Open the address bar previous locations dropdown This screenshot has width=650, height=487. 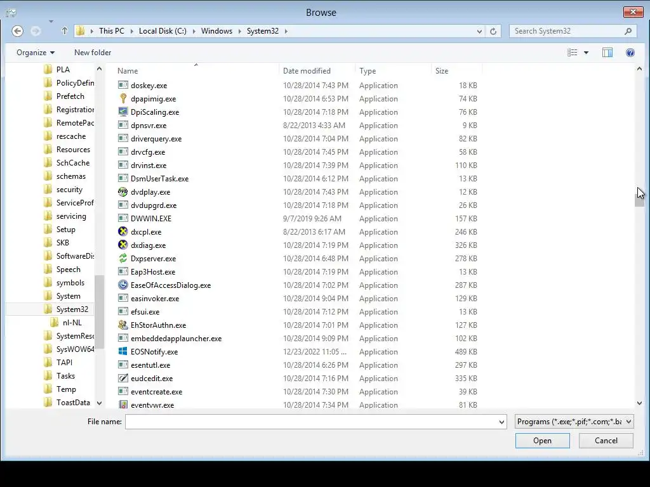479,31
